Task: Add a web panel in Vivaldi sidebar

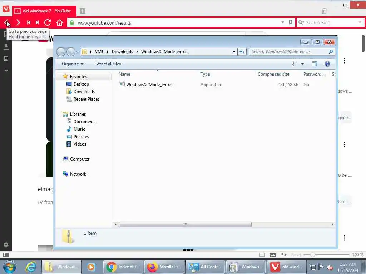Action: point(6,70)
